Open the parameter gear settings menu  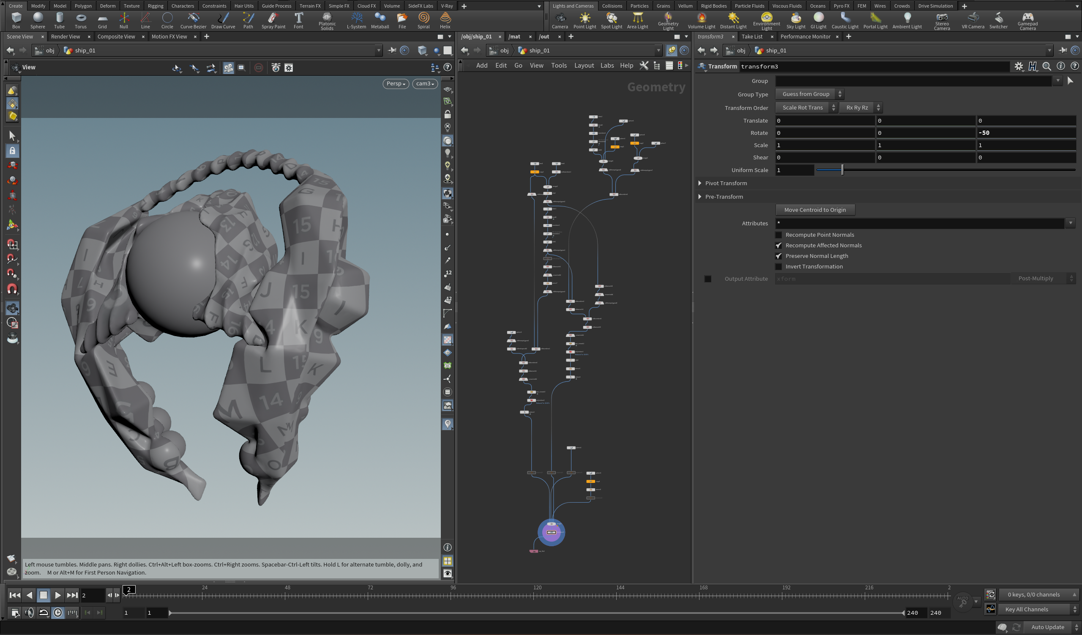[1019, 66]
